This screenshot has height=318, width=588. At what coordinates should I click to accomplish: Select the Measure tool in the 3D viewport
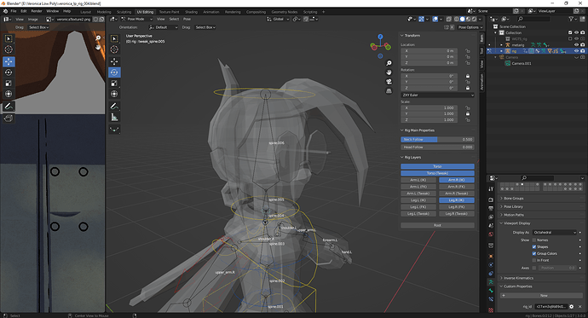point(114,118)
